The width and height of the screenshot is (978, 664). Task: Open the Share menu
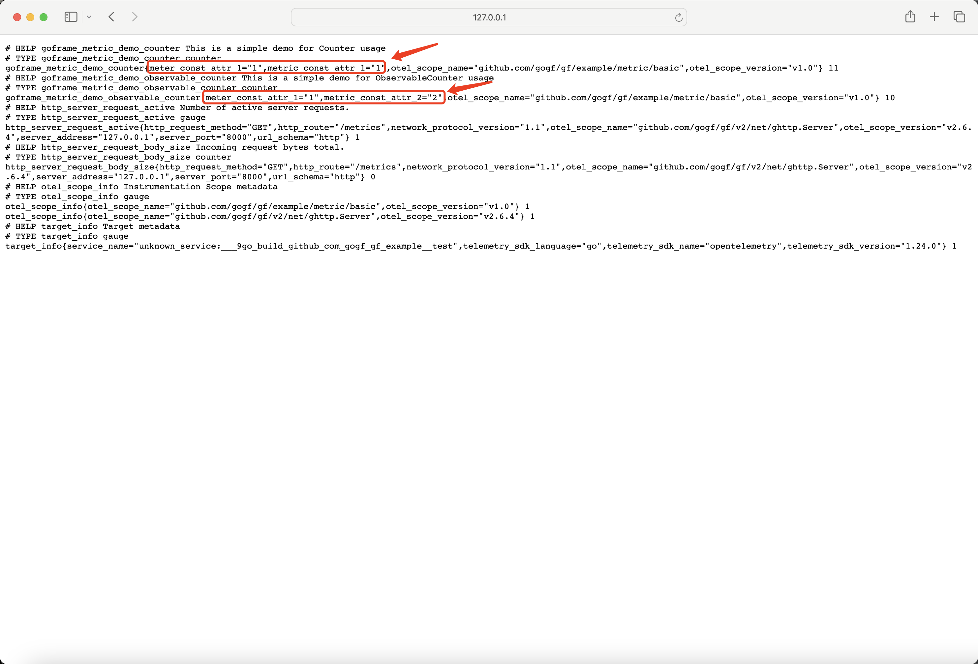[x=910, y=17]
